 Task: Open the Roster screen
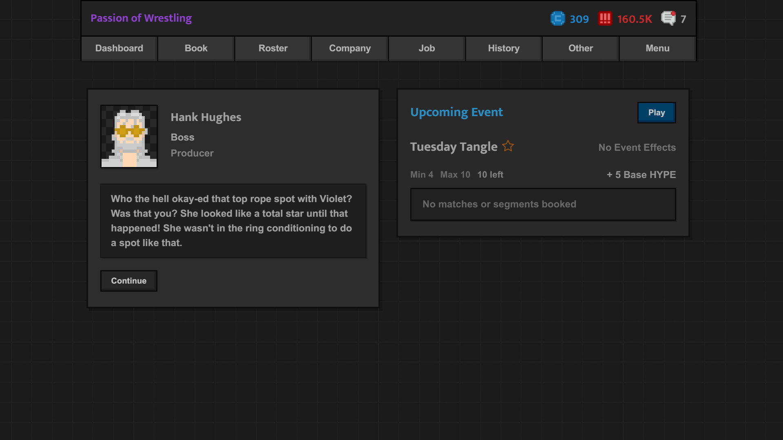pyautogui.click(x=272, y=48)
